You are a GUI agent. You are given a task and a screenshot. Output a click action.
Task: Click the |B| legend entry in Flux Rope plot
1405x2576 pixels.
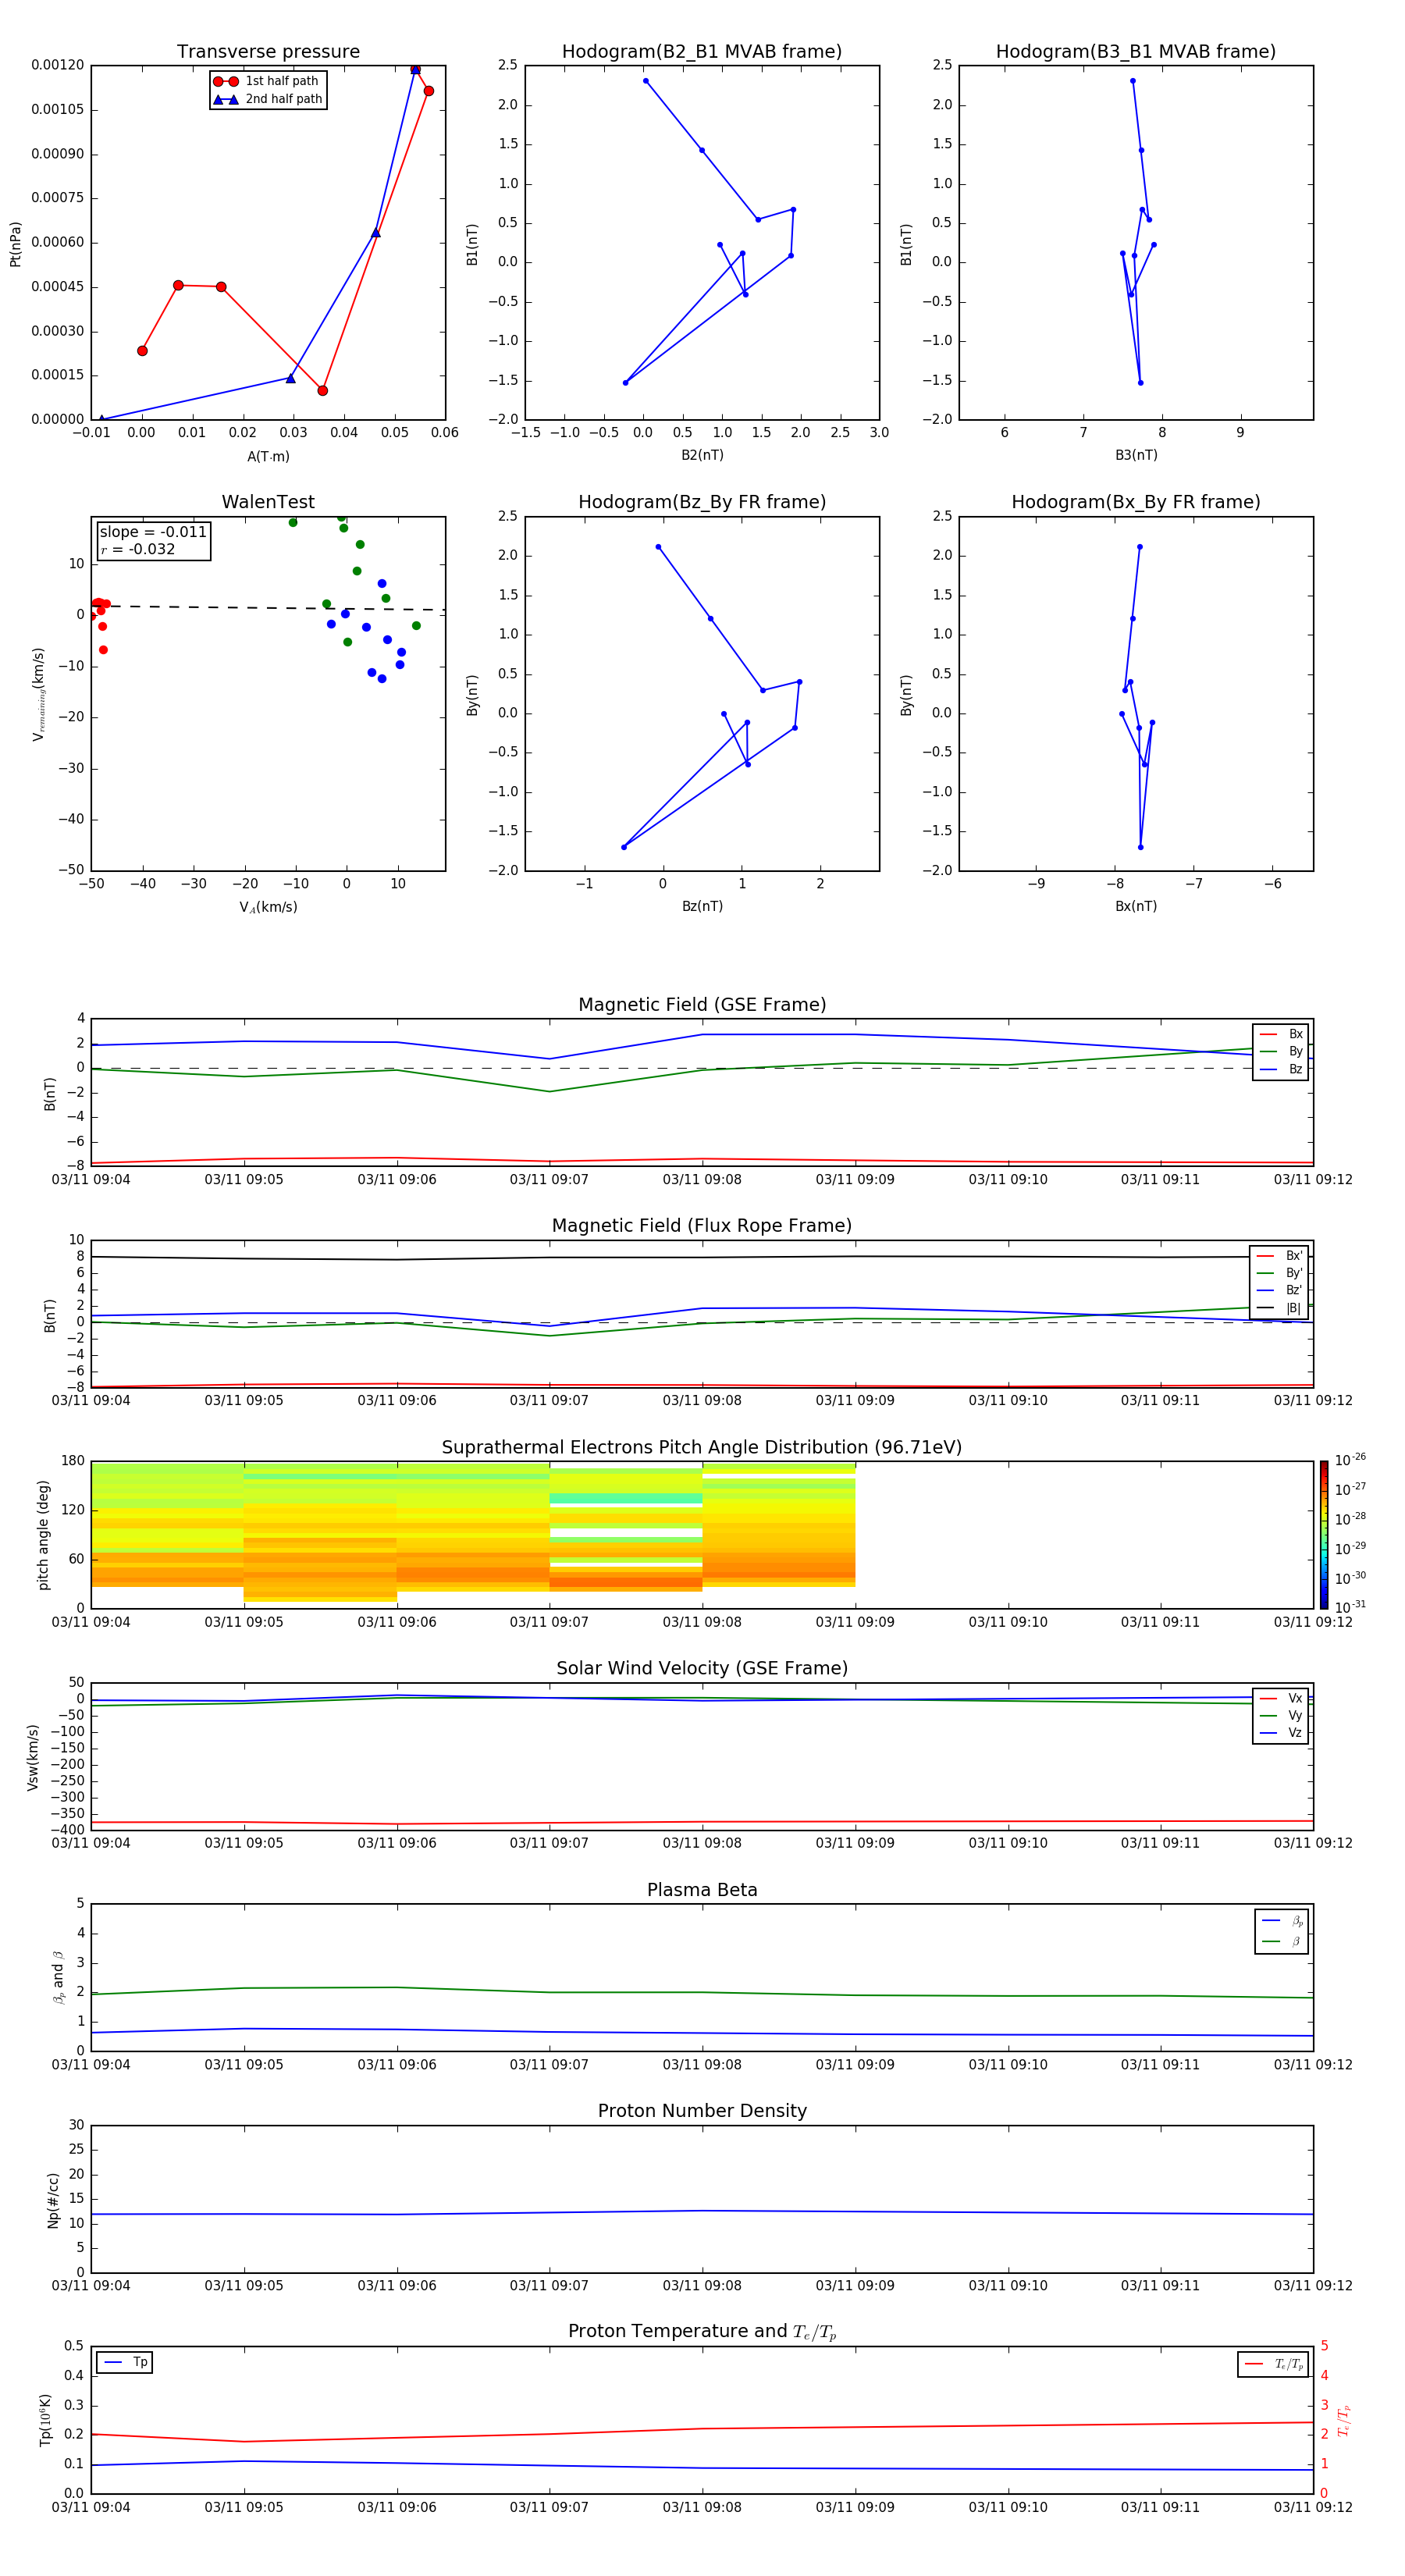coord(1279,1308)
